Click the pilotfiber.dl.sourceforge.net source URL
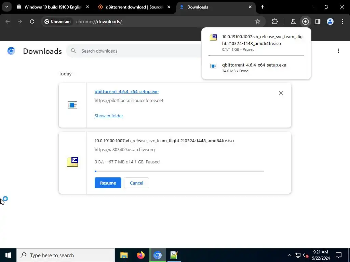 click(x=129, y=101)
